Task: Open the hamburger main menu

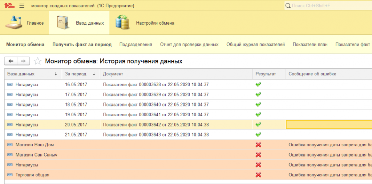Action: 22,6
